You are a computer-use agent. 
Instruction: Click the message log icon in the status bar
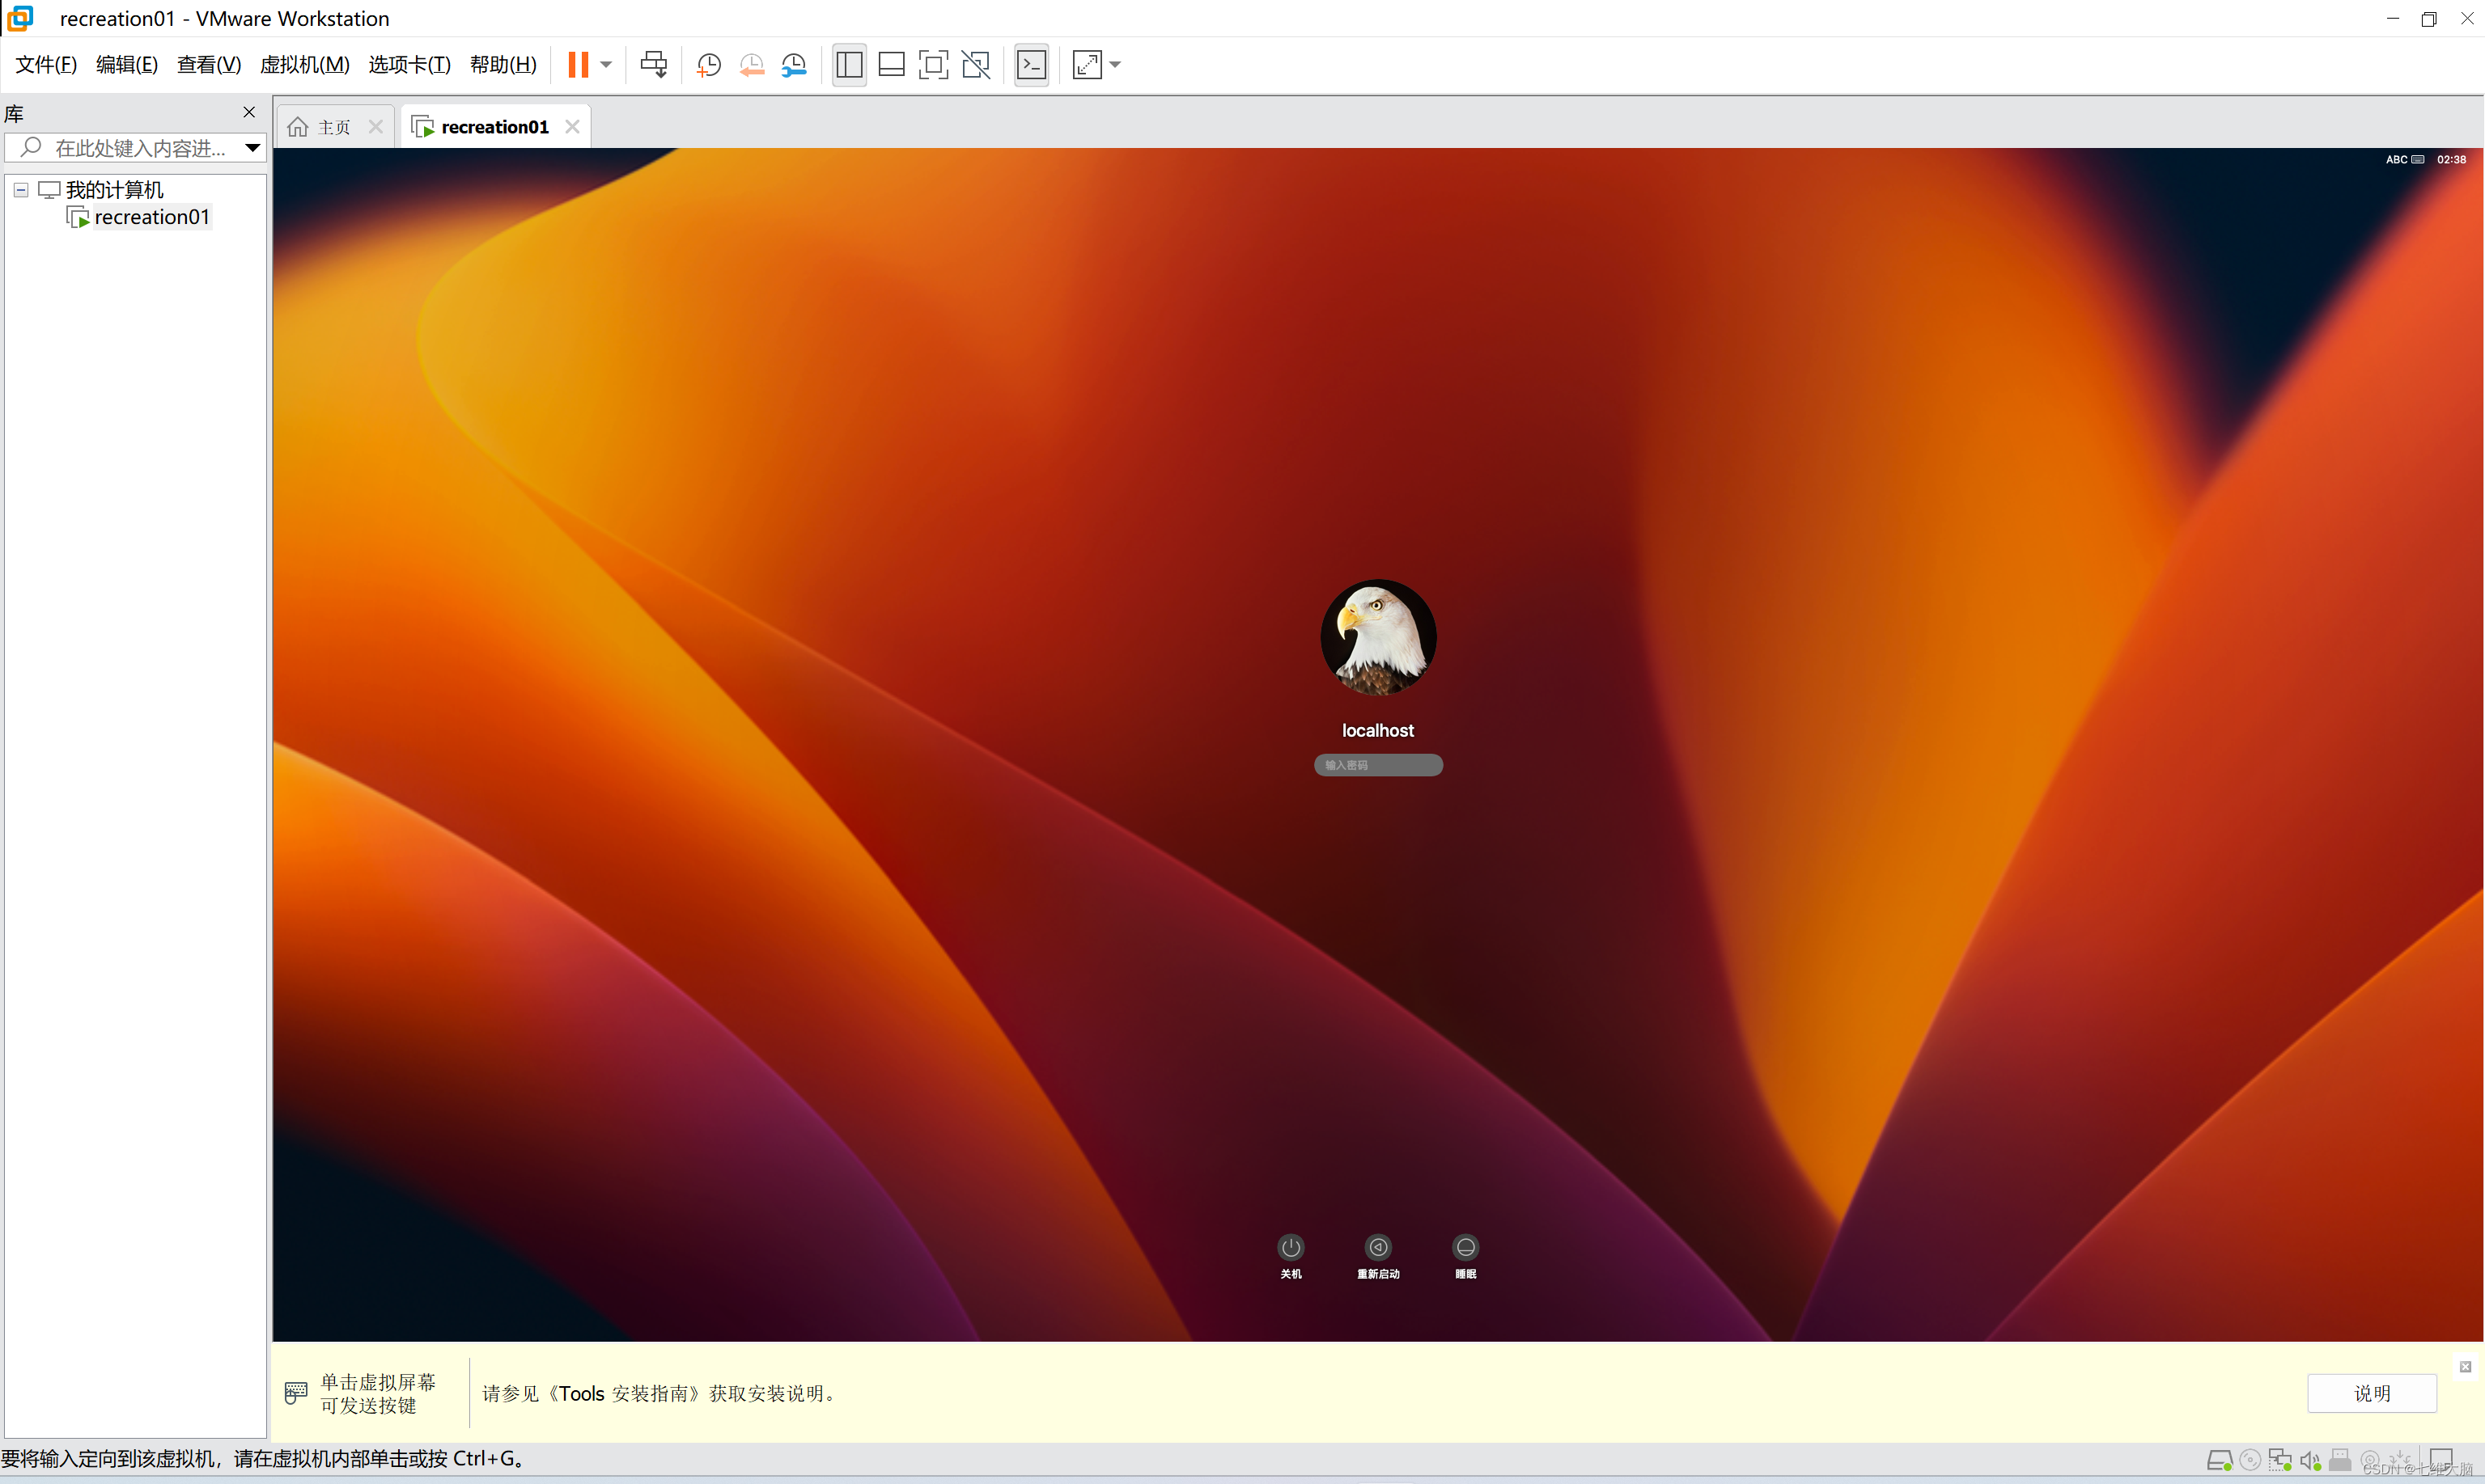(x=2442, y=1461)
